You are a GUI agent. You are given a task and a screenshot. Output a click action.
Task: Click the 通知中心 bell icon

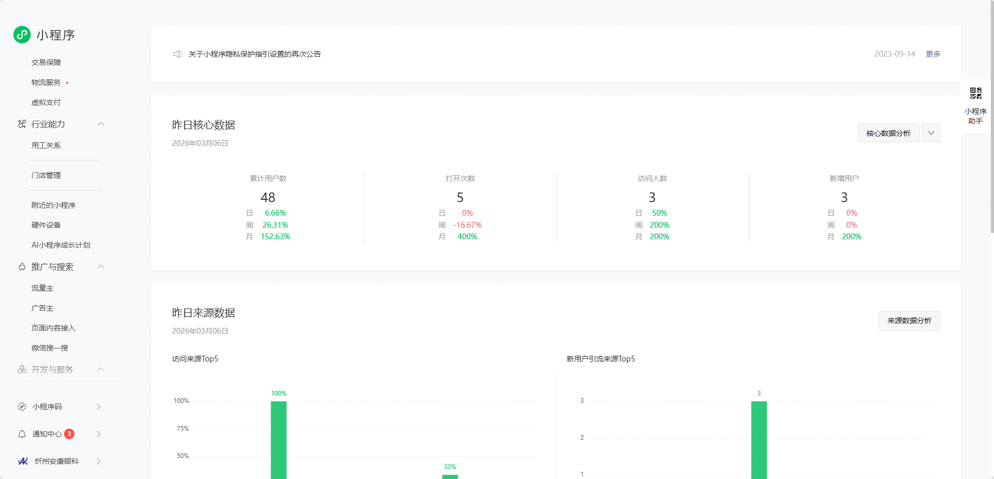[22, 434]
